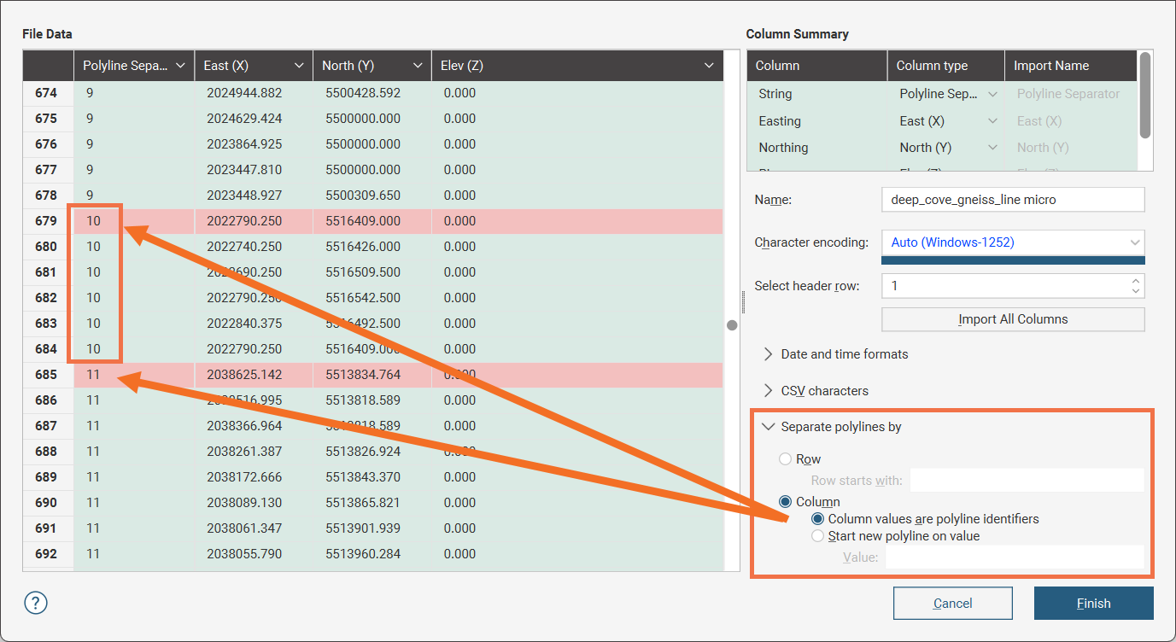Change column type for String row
The image size is (1176, 642).
(992, 94)
